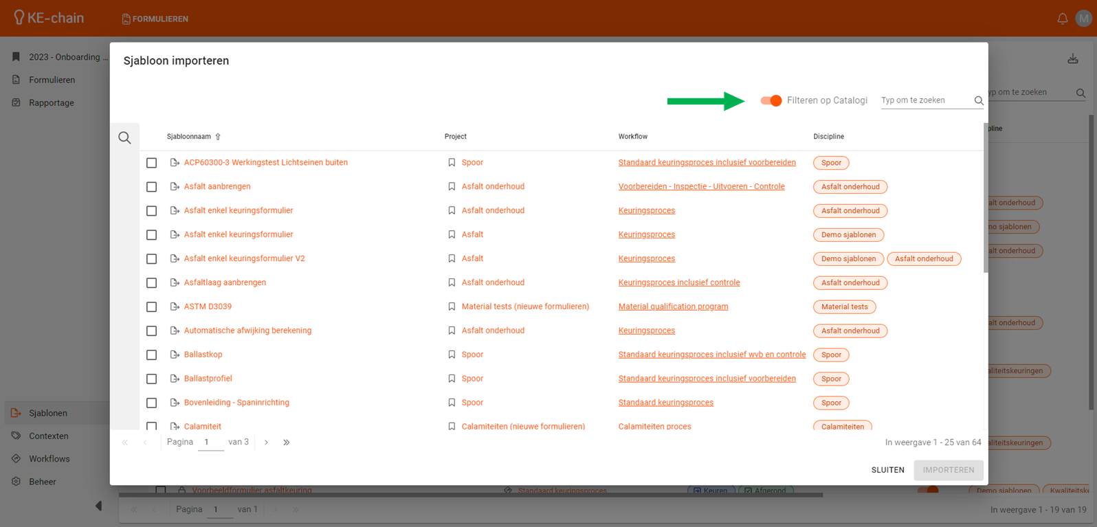Click the magnifier icon left of table
Screen dimensions: 1097x527
click(x=124, y=138)
